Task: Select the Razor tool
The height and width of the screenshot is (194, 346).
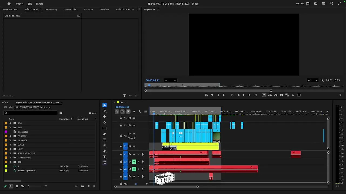Action: click(105, 122)
